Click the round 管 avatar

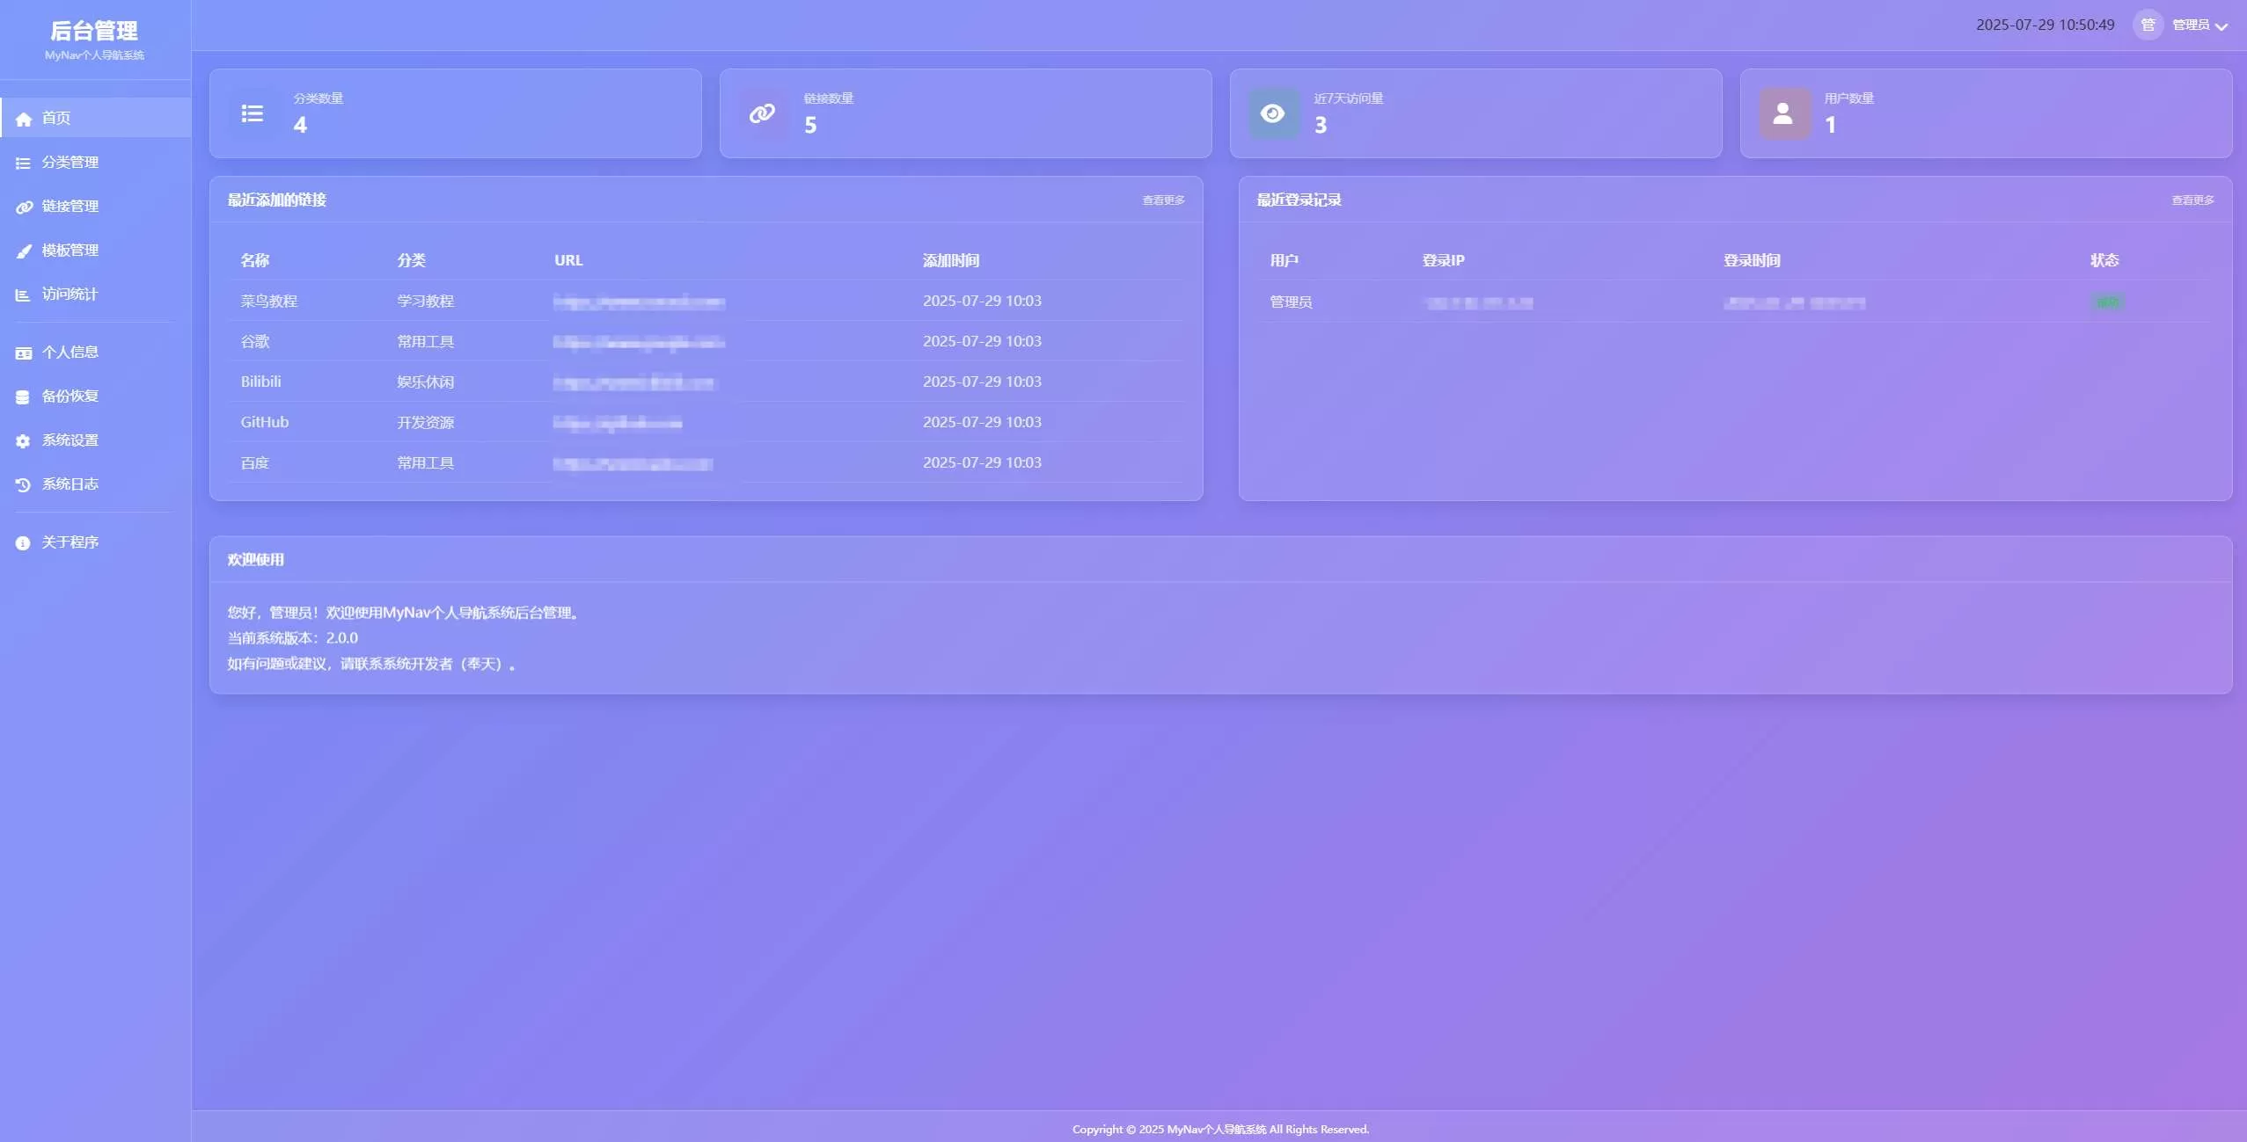2148,25
